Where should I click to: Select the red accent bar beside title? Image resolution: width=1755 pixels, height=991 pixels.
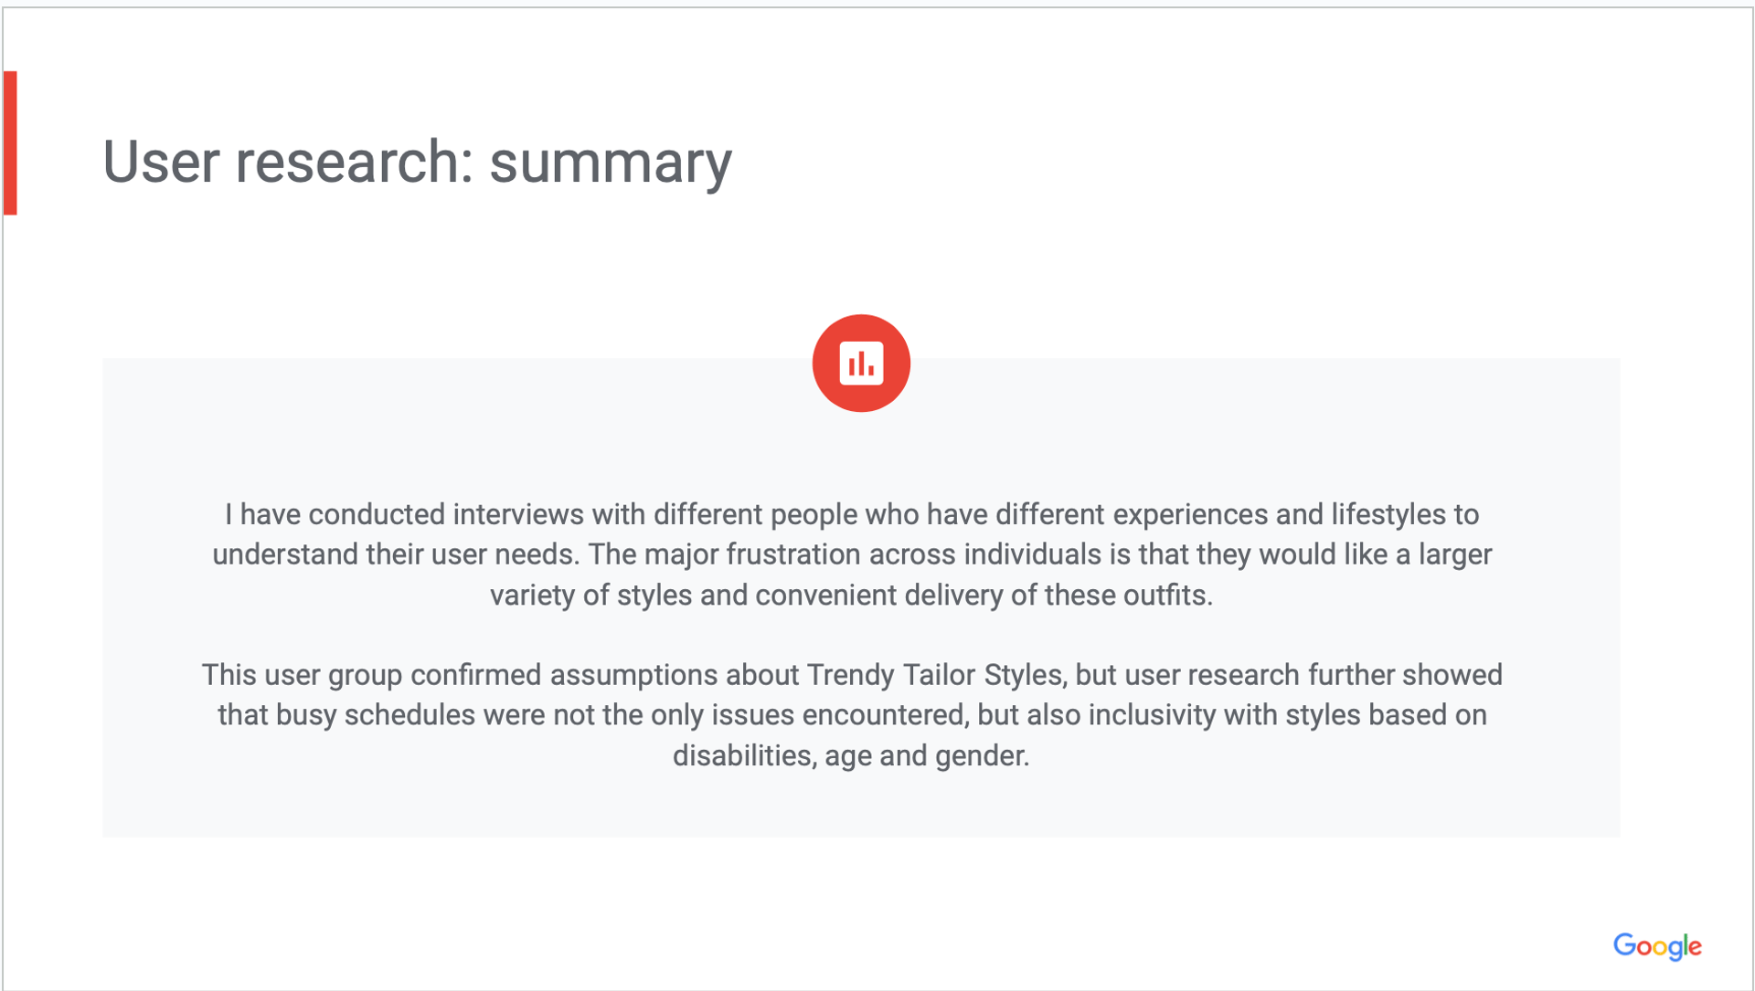pyautogui.click(x=10, y=142)
